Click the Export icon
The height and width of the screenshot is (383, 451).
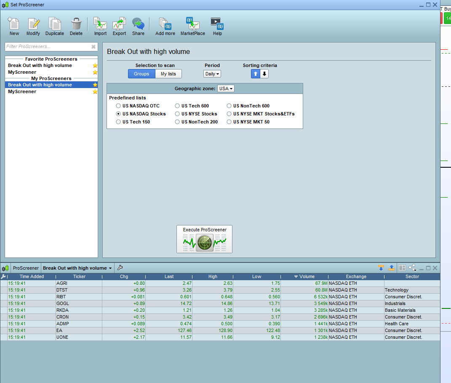click(x=119, y=26)
